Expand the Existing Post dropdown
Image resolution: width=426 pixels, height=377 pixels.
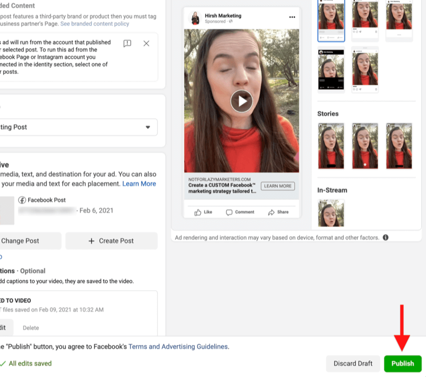[x=148, y=127]
